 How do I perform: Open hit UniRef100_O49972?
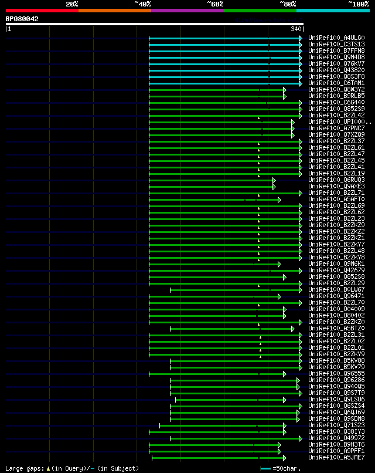pos(336,438)
